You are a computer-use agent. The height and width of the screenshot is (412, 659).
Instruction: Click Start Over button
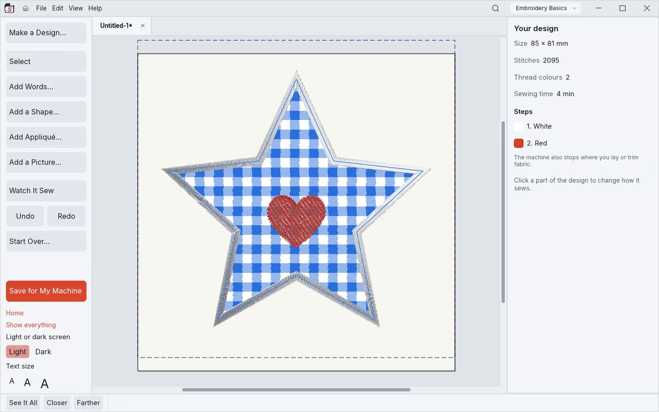tap(46, 242)
